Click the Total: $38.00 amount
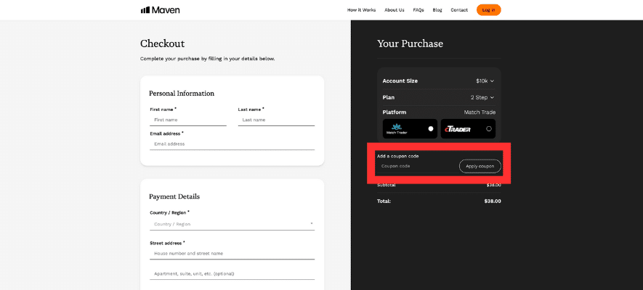Image resolution: width=643 pixels, height=290 pixels. click(493, 202)
